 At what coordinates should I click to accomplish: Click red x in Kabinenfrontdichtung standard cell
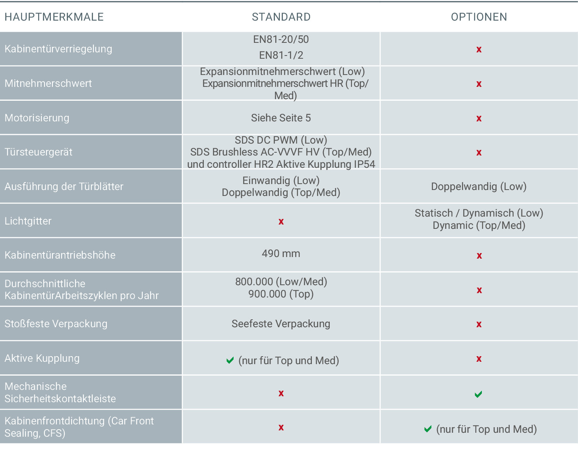(281, 428)
